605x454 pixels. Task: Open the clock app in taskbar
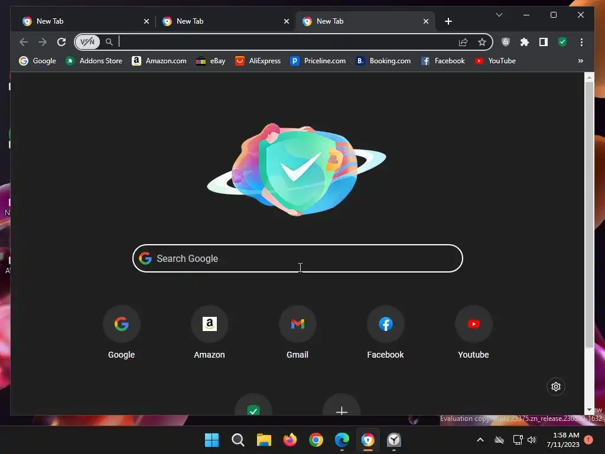click(394, 440)
